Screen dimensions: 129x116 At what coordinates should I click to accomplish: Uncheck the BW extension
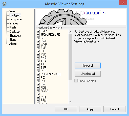38,84
